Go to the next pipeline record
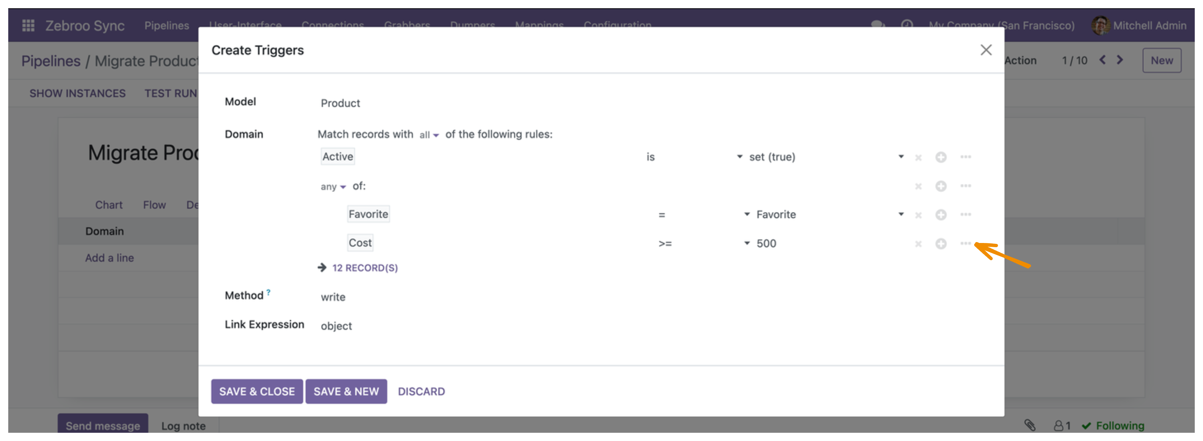The image size is (1203, 441). coord(1120,60)
